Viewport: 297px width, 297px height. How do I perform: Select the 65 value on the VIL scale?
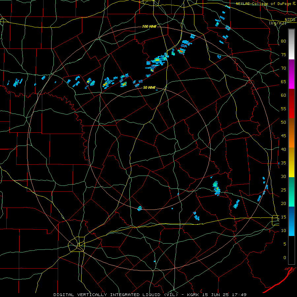(283, 82)
